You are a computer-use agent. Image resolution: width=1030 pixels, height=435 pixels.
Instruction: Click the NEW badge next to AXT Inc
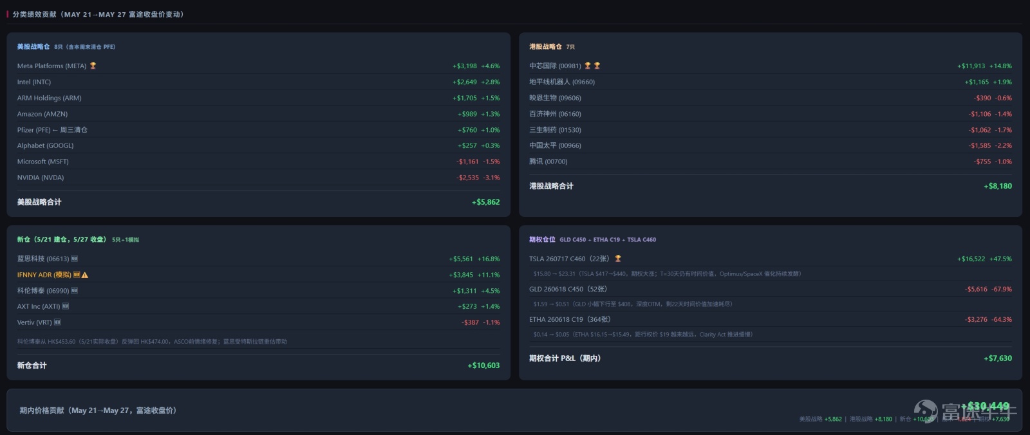(x=66, y=306)
